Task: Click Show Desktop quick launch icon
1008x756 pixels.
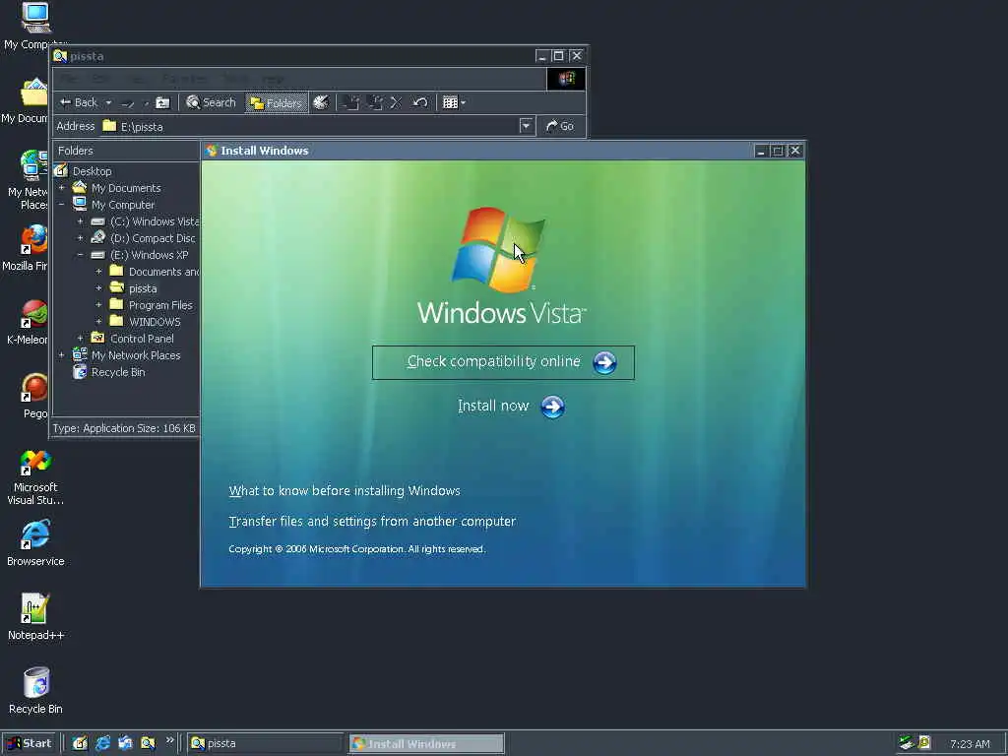Action: 81,744
